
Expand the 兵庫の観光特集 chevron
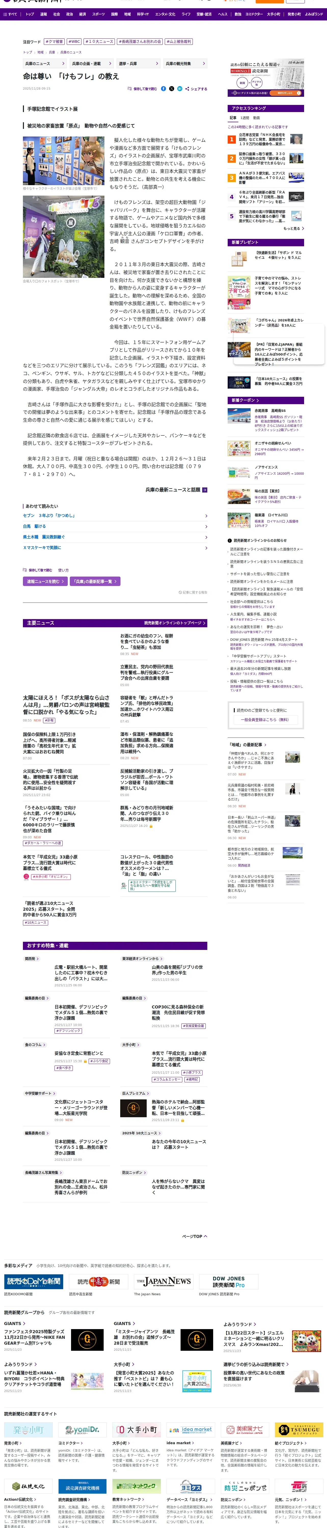204,63
